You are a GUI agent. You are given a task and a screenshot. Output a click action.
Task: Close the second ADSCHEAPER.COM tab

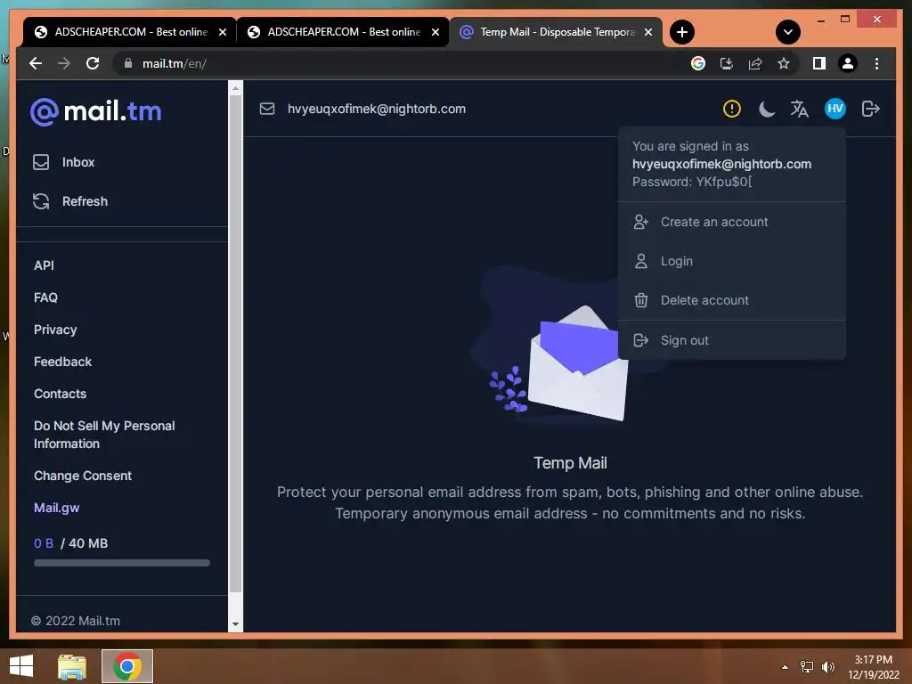[435, 32]
